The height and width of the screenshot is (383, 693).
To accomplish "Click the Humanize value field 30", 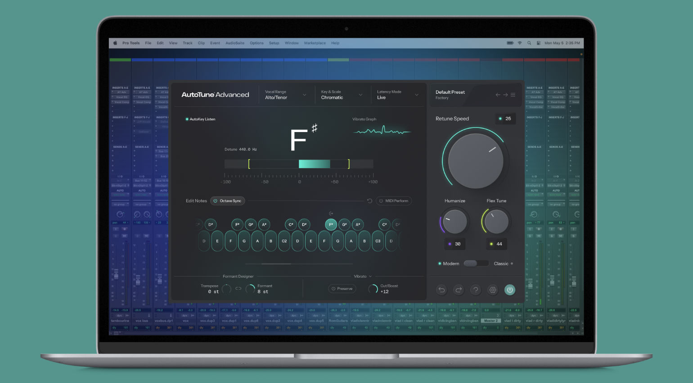I will [x=455, y=244].
